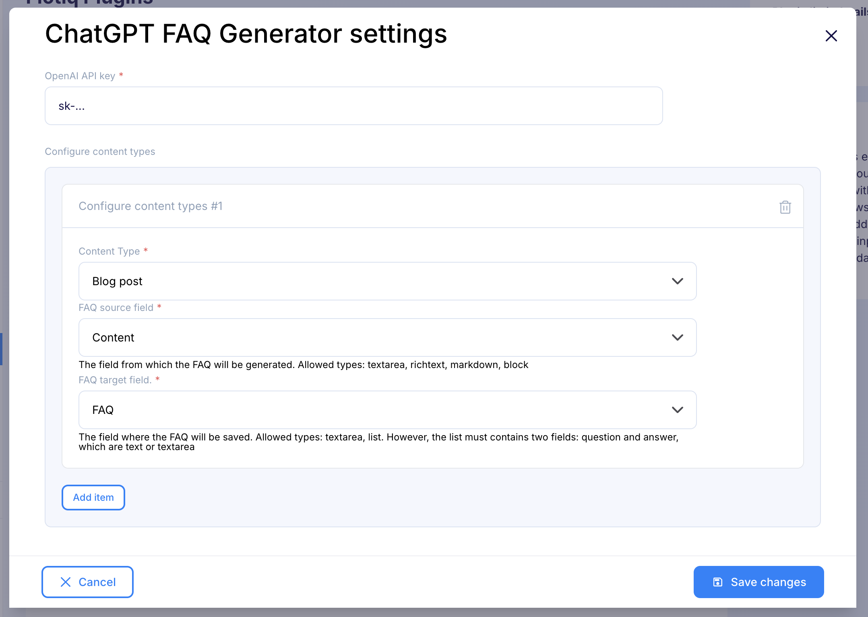
Task: Click the X icon inside Cancel button
Action: tap(66, 582)
